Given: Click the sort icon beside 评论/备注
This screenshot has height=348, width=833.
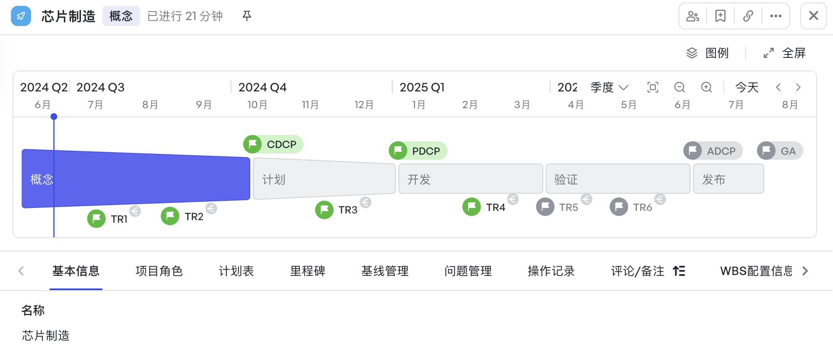Looking at the screenshot, I should 679,271.
